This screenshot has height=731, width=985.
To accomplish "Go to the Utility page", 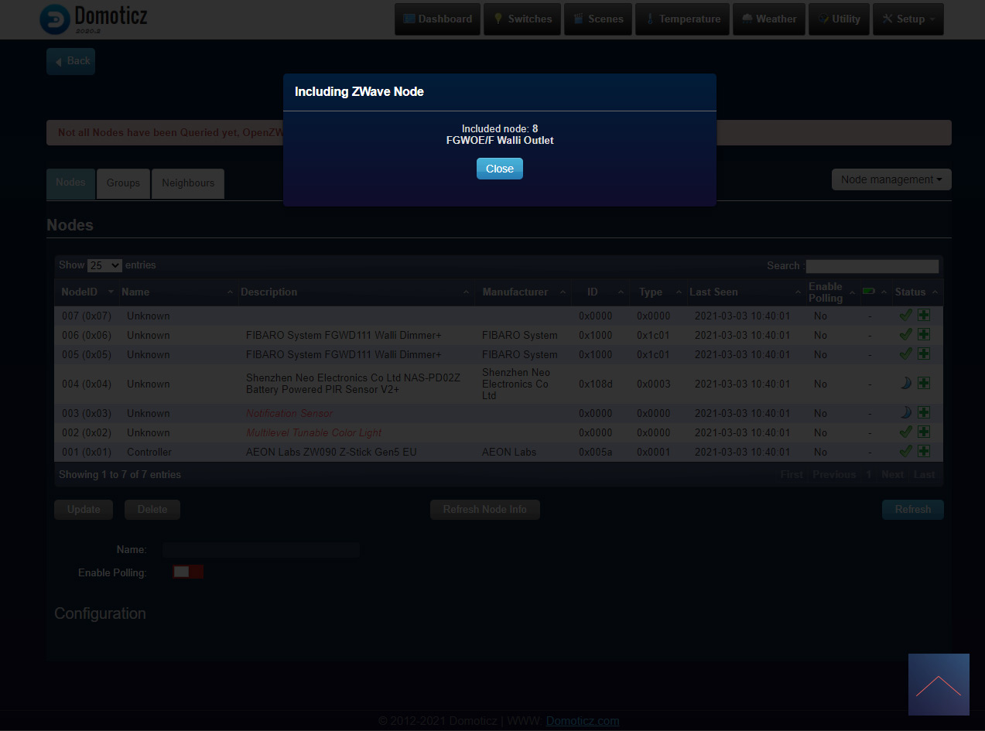I will [x=839, y=19].
